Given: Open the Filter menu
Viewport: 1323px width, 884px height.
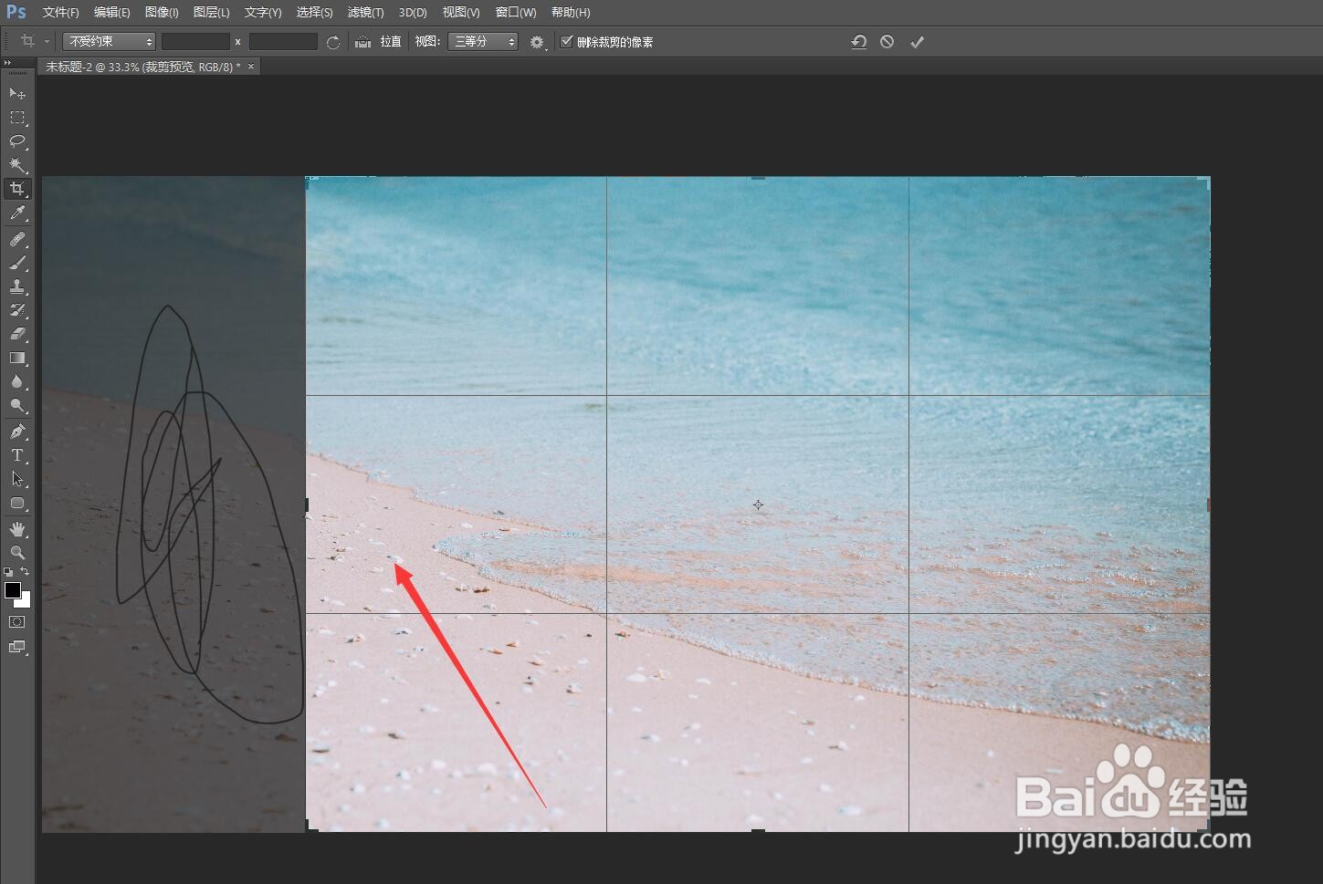Looking at the screenshot, I should coord(365,13).
